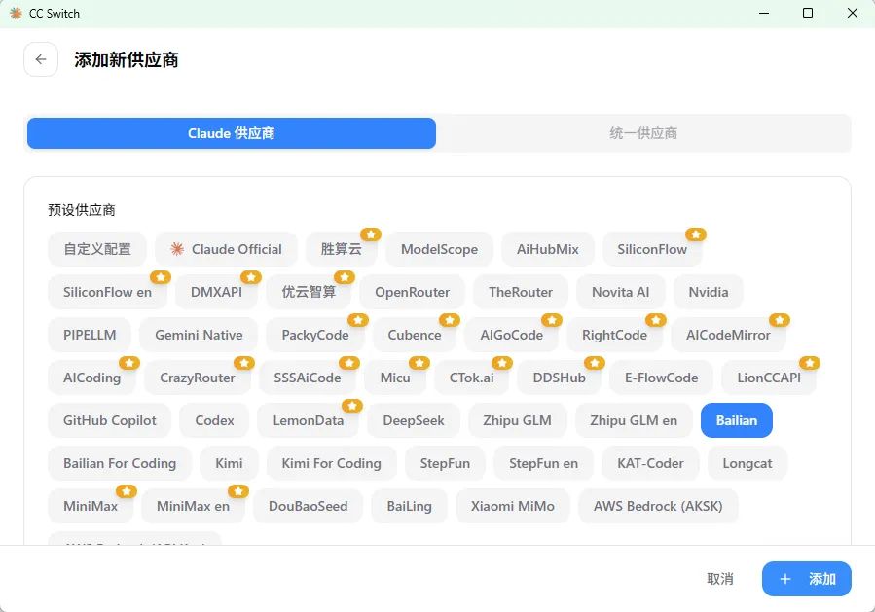Select the Micu preset

tap(395, 378)
